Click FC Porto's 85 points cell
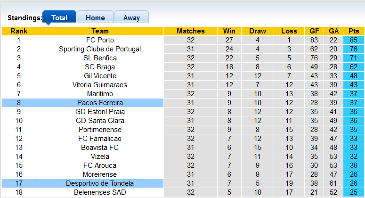Screen dimensions: 365x198 tap(353, 40)
